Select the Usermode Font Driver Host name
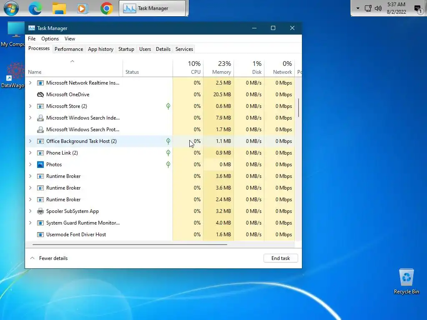The height and width of the screenshot is (320, 427). coord(76,235)
